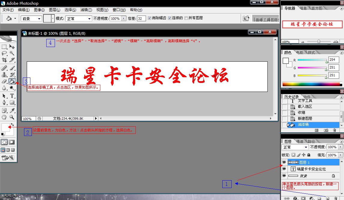Delete current state in History panel
Screen dimensions: 344x200
point(335,130)
